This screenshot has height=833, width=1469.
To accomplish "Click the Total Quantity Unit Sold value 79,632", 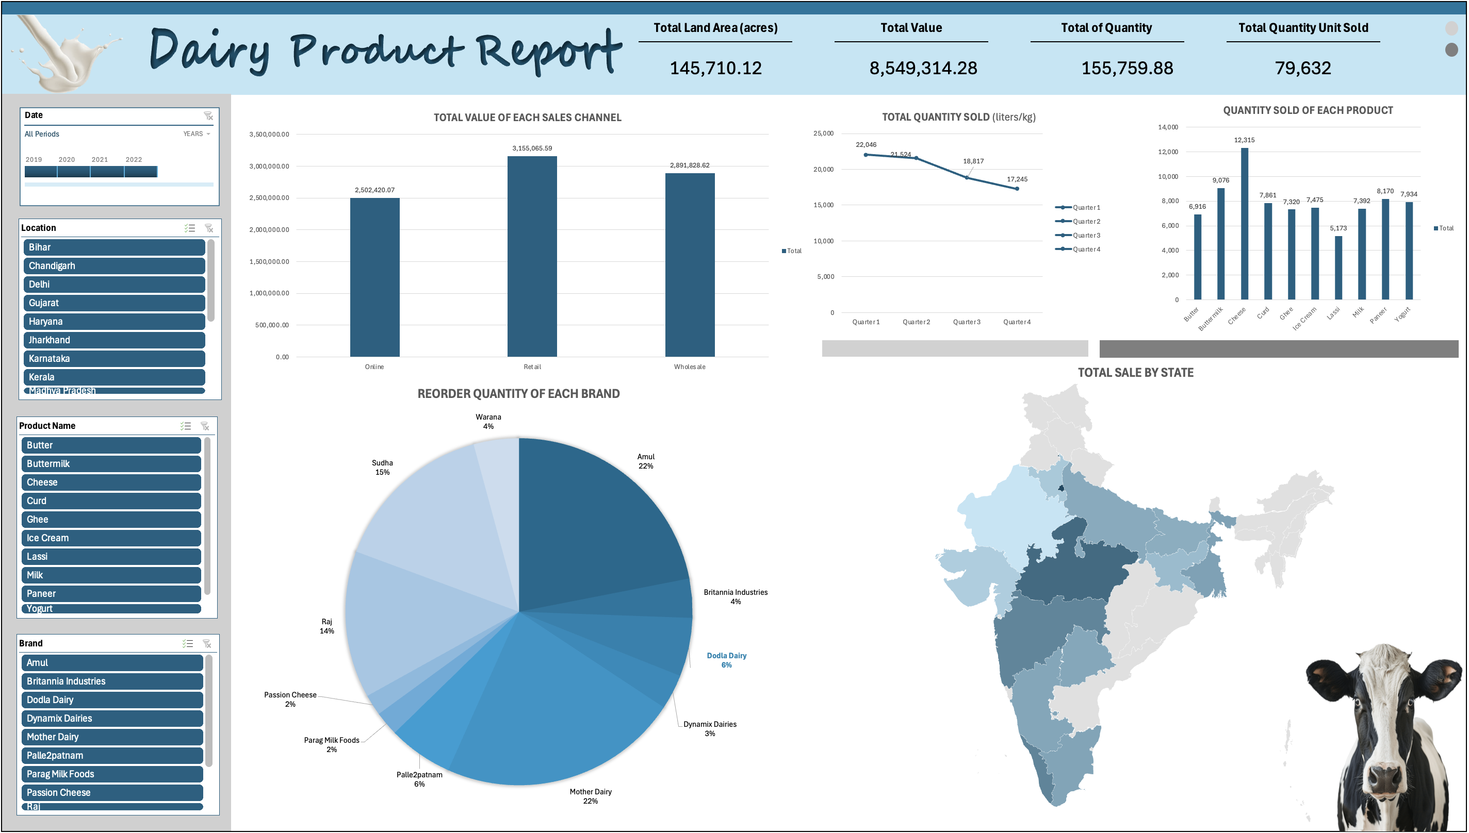I will (1303, 68).
